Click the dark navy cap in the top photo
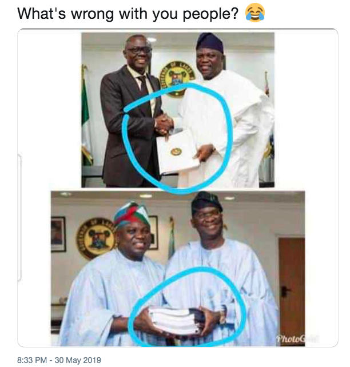Image resolution: width=350 pixels, height=367 pixels. (x=209, y=43)
